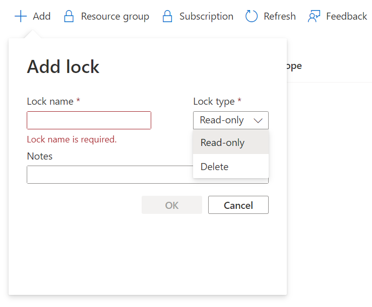This screenshot has width=372, height=307.
Task: Click the Feedback label in the toolbar
Action: point(347,16)
